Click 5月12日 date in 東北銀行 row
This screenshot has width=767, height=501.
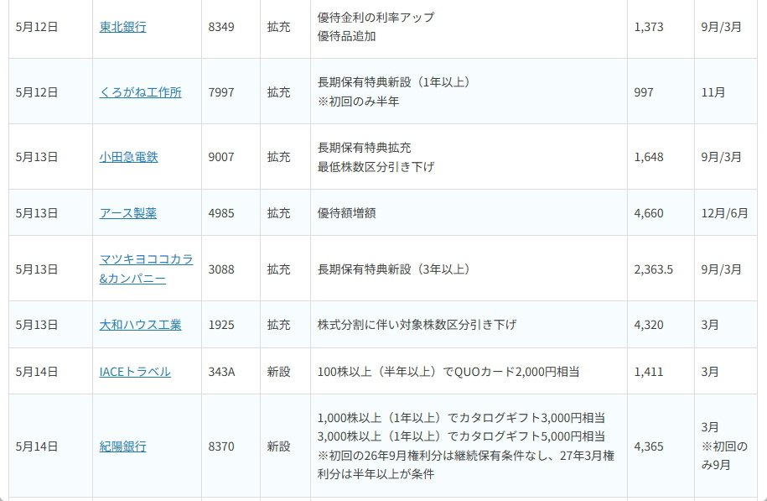point(37,27)
